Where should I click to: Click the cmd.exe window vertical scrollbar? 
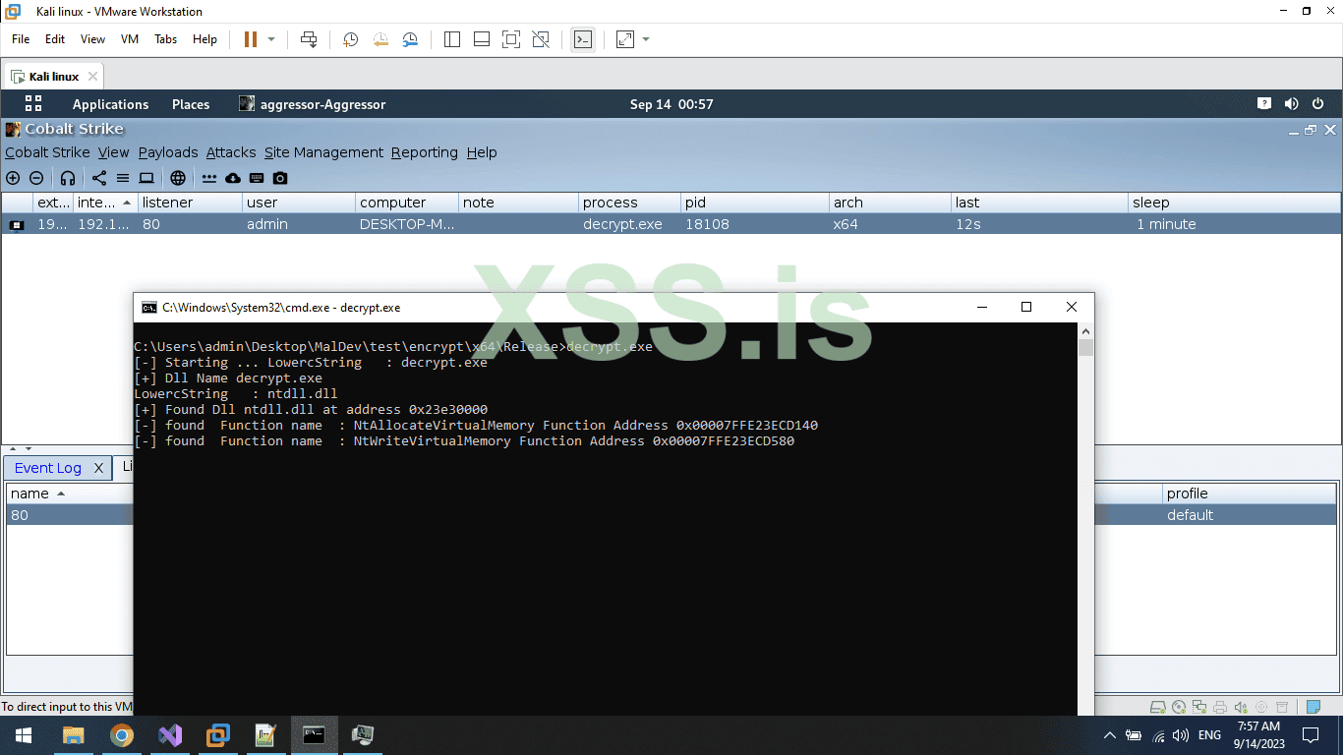(1085, 519)
